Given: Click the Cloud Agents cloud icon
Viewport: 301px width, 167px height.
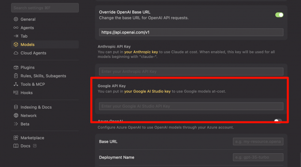Looking at the screenshot, I should (x=16, y=53).
